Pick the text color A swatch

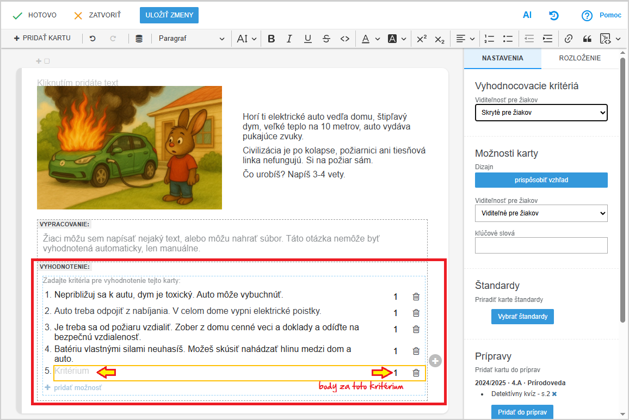(x=366, y=39)
